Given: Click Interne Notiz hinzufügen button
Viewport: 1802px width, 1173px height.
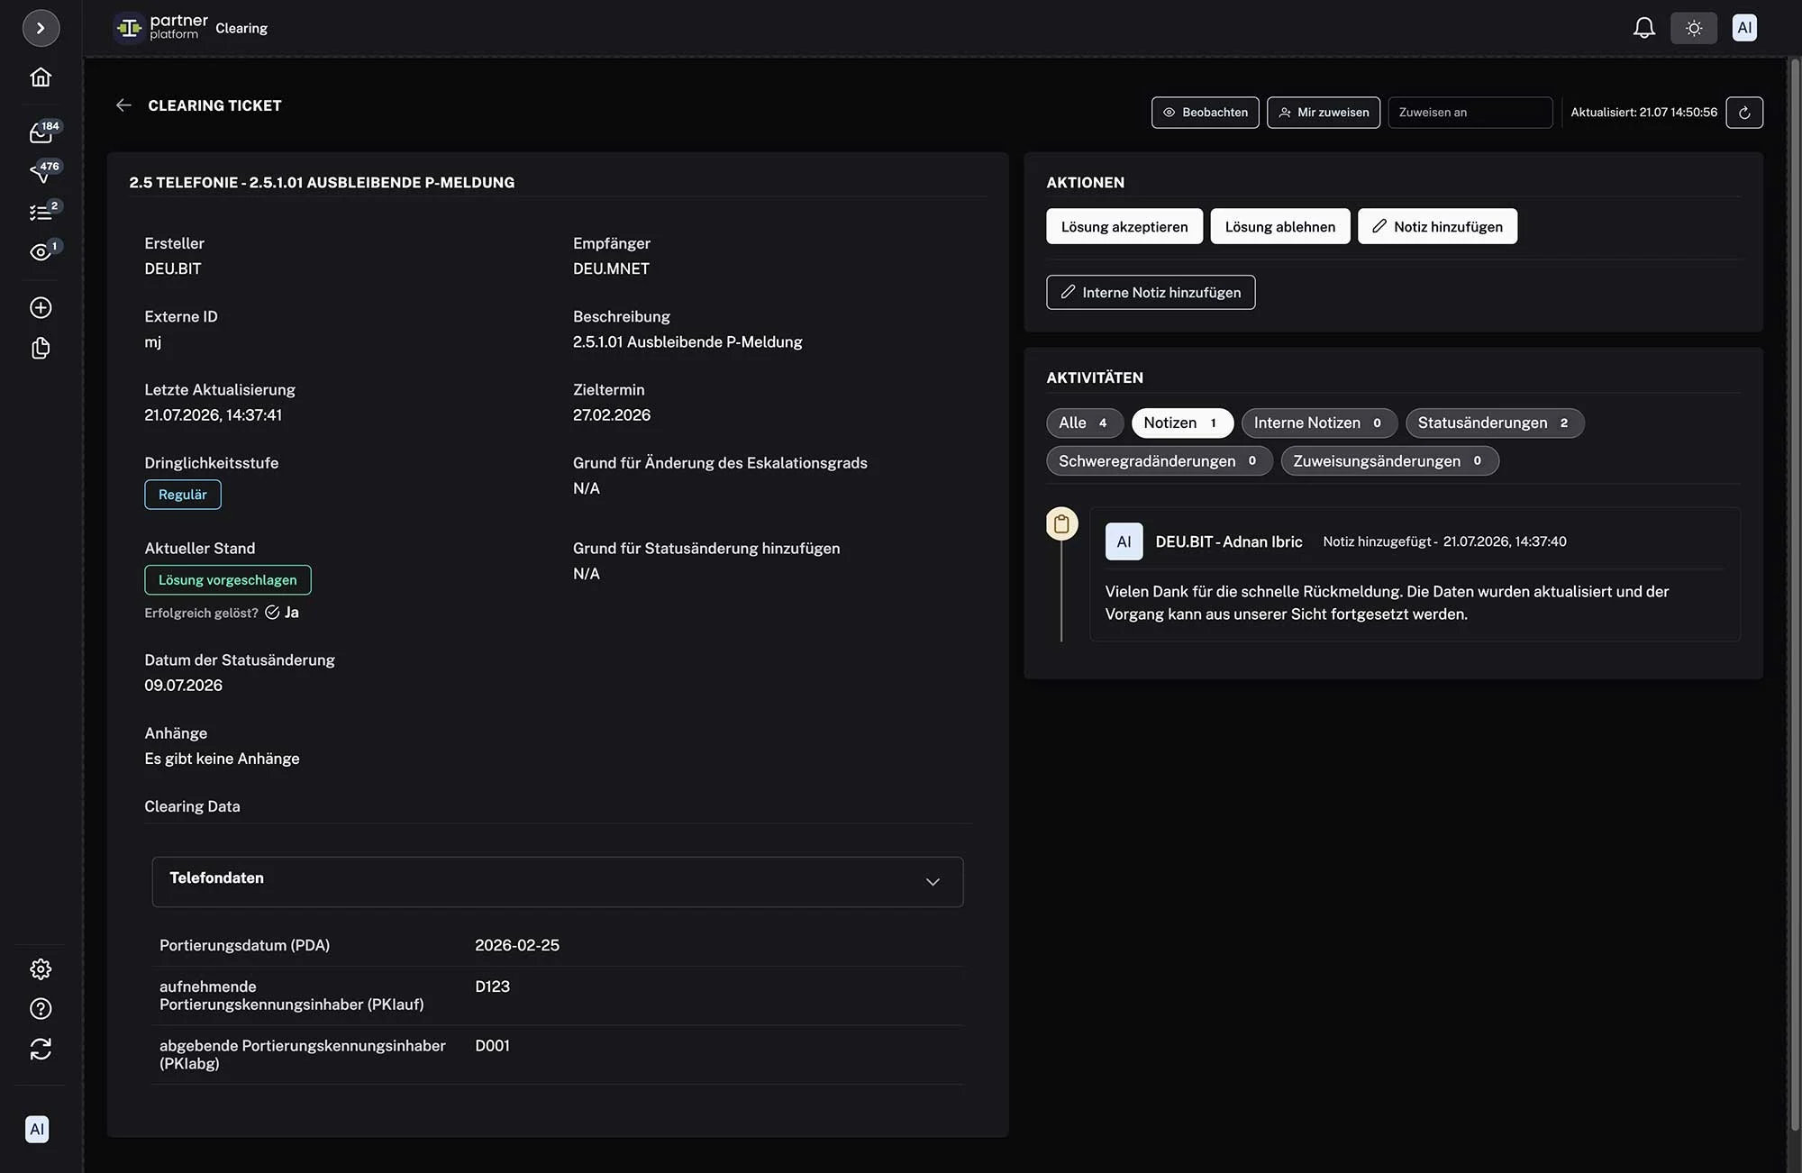Looking at the screenshot, I should tap(1151, 292).
